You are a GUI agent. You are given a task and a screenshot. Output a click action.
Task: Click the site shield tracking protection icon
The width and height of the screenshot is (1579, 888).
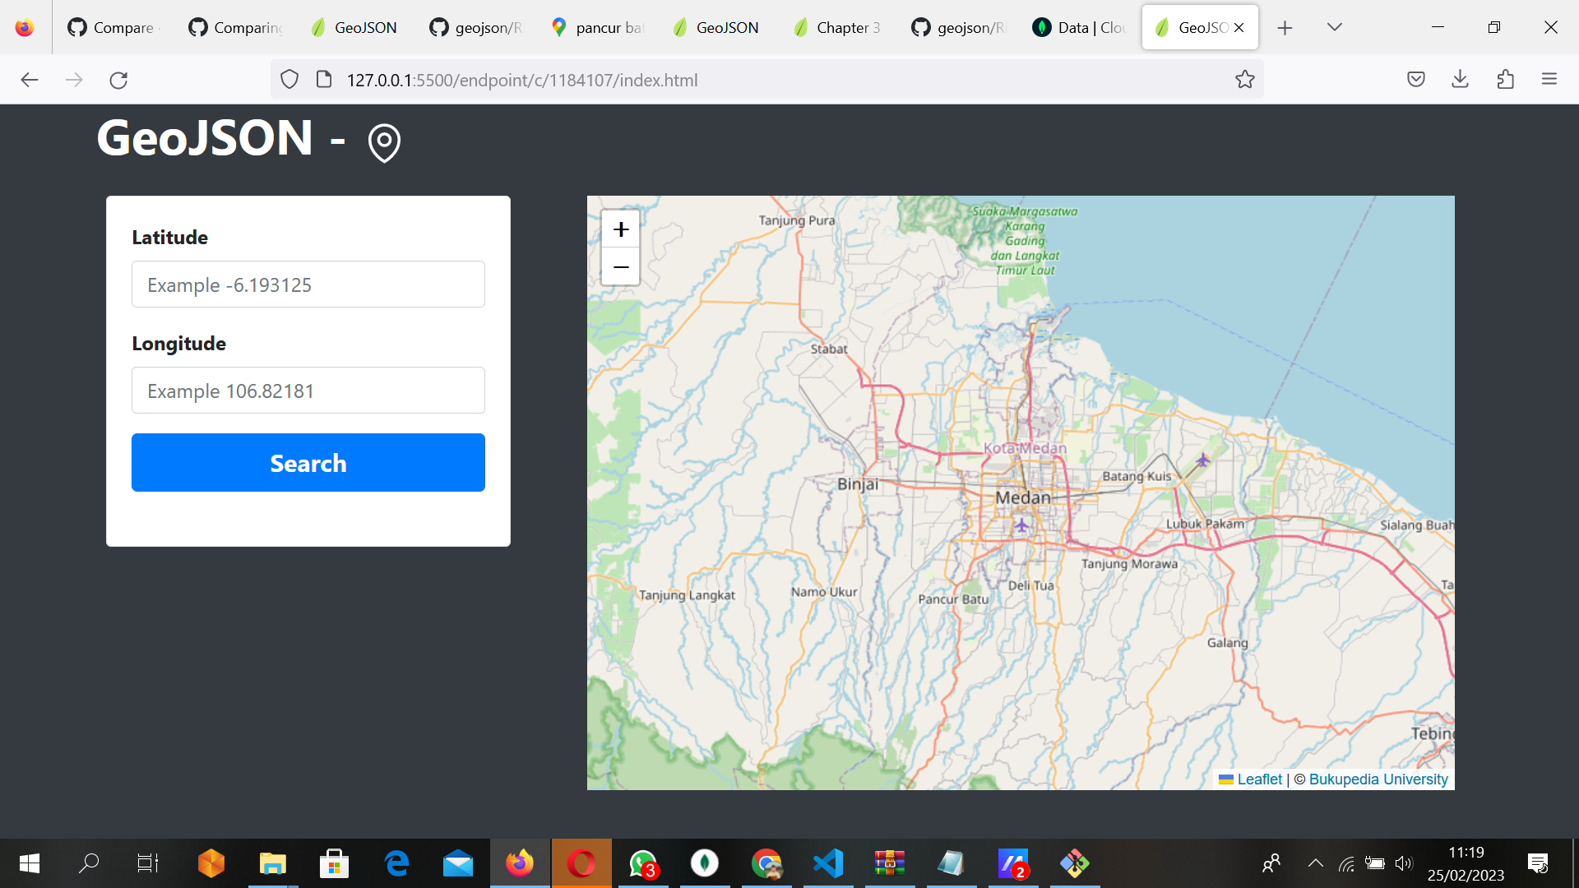(x=289, y=80)
